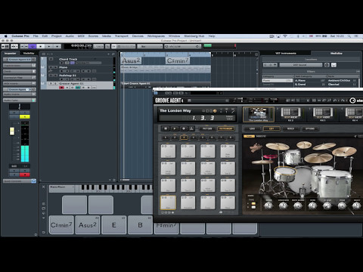363x272 pixels.
Task: Select pad group 3 in Groove Agent
Action: point(184,138)
